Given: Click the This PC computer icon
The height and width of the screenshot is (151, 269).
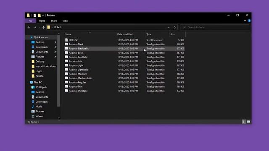Looking at the screenshot, I should tap(31, 82).
